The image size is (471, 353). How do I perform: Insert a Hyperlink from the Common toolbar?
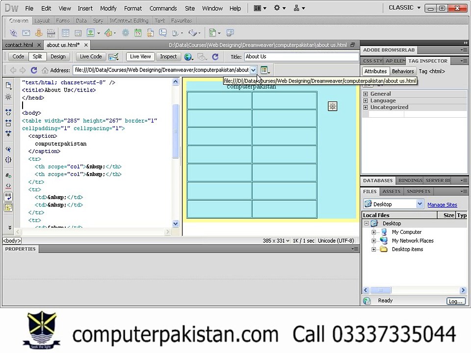coord(13,33)
